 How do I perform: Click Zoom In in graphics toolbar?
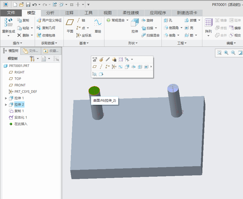(x=226, y=53)
